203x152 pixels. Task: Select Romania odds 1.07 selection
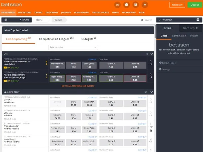(89, 116)
